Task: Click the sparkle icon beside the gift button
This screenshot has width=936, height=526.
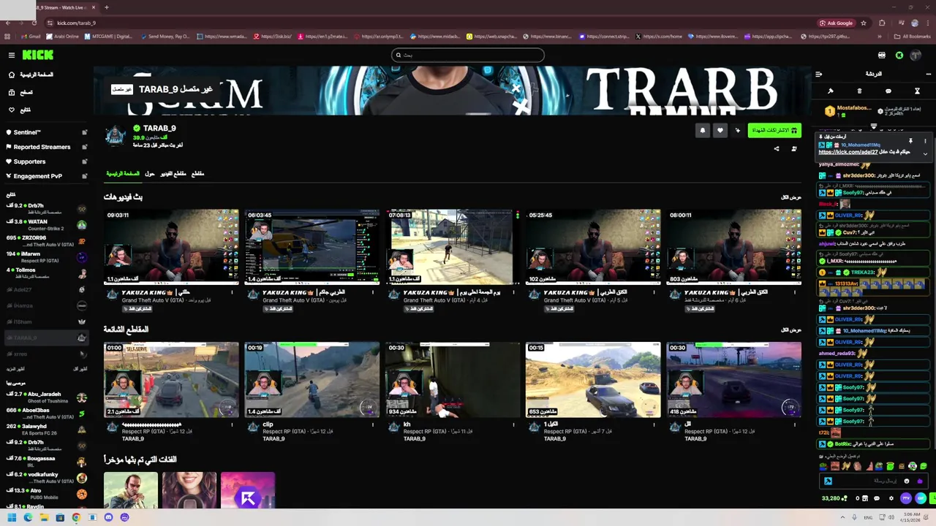Action: pyautogui.click(x=737, y=130)
